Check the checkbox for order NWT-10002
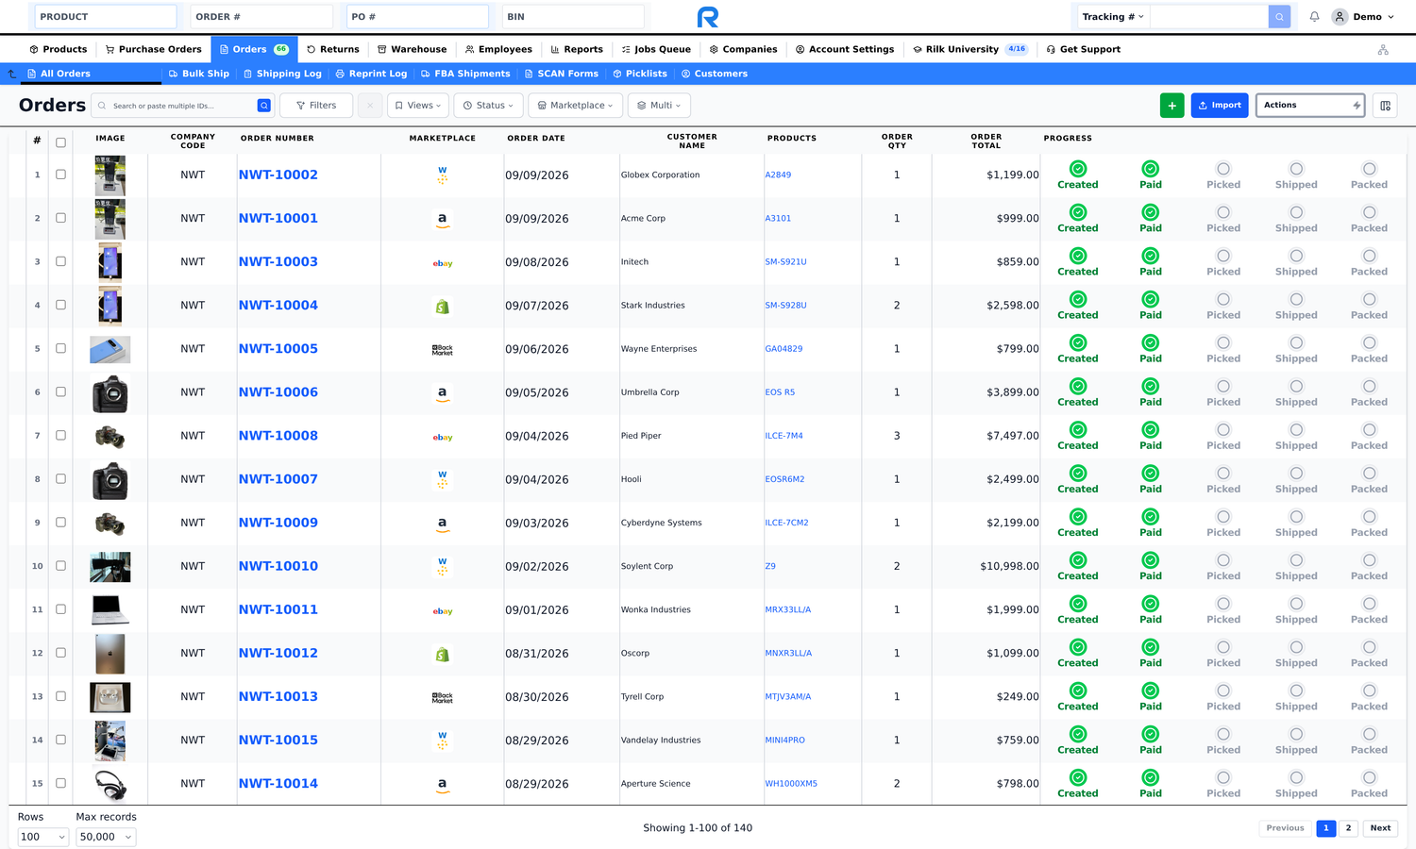This screenshot has height=849, width=1416. (x=60, y=175)
